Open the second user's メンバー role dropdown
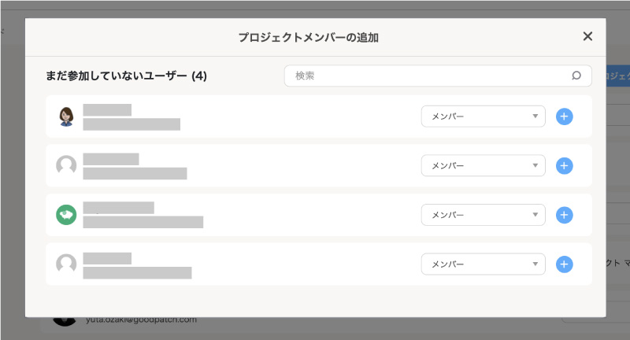 (x=483, y=165)
